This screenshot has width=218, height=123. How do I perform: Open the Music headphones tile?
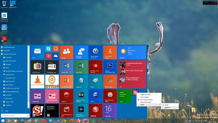point(56,49)
